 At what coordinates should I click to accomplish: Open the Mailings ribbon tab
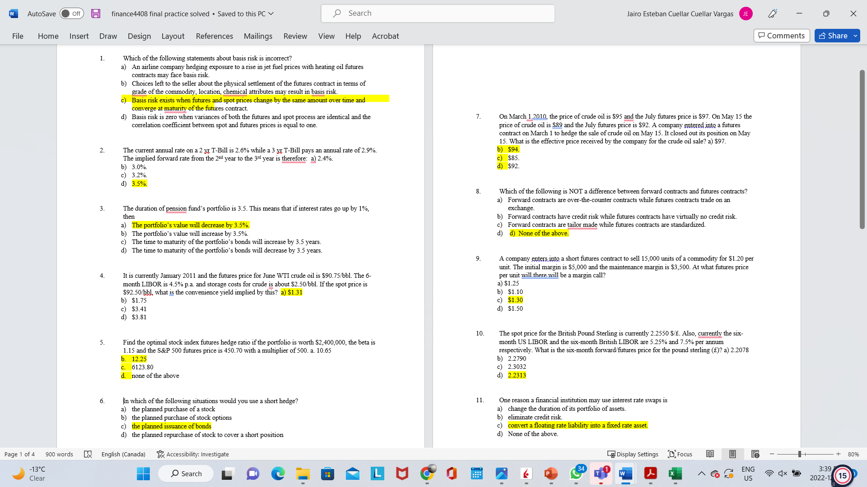click(x=258, y=36)
